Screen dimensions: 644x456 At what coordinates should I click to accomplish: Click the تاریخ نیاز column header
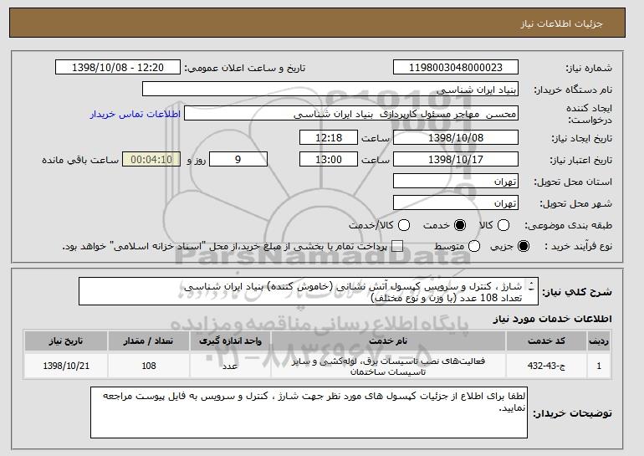click(66, 341)
